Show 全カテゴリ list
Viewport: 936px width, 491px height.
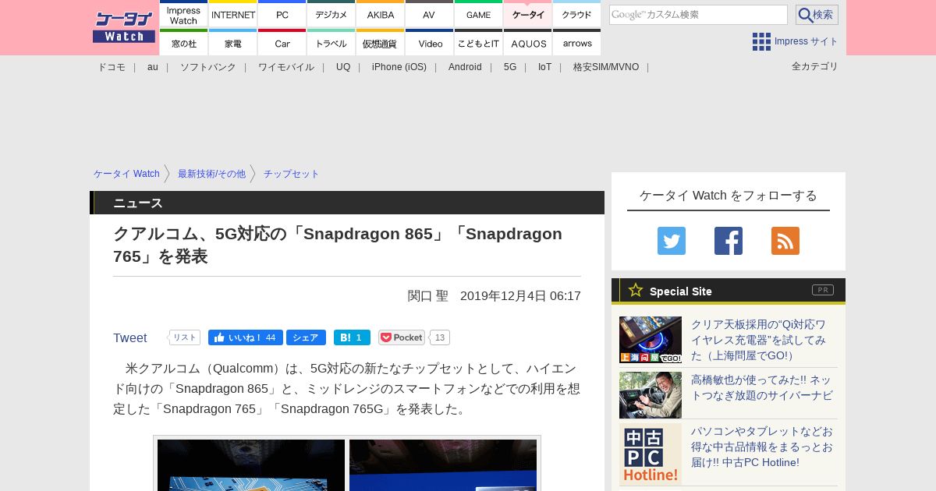click(815, 66)
